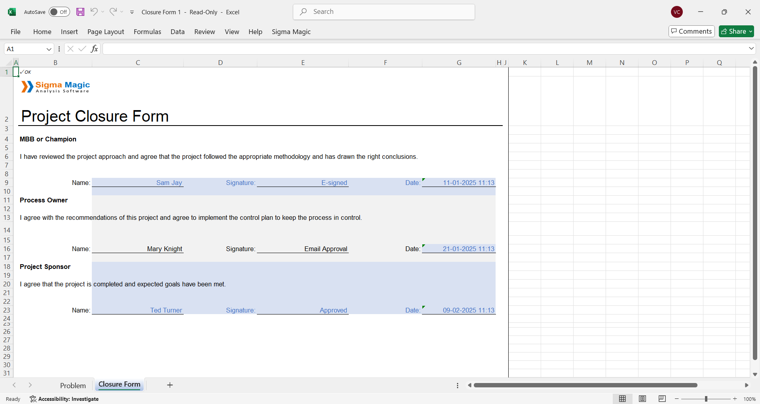Expand the Redo history dropdown
This screenshot has width=760, height=404.
pyautogui.click(x=122, y=12)
